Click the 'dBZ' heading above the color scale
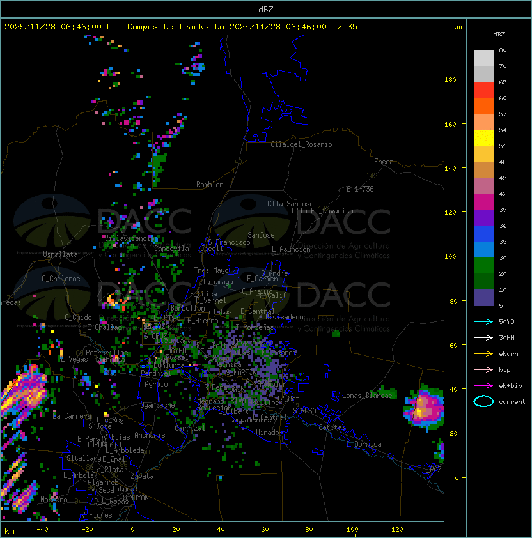The image size is (532, 538). [x=499, y=35]
